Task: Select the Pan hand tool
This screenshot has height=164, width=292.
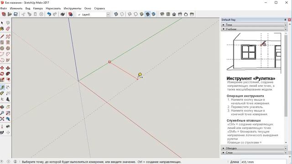Action: coord(8,107)
